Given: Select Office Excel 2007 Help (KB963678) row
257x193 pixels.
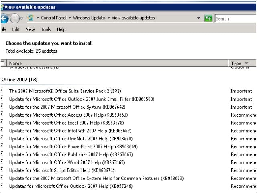Looking at the screenshot, I should [66, 123].
